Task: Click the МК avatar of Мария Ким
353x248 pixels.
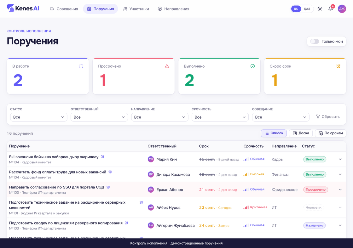Action: point(151,159)
